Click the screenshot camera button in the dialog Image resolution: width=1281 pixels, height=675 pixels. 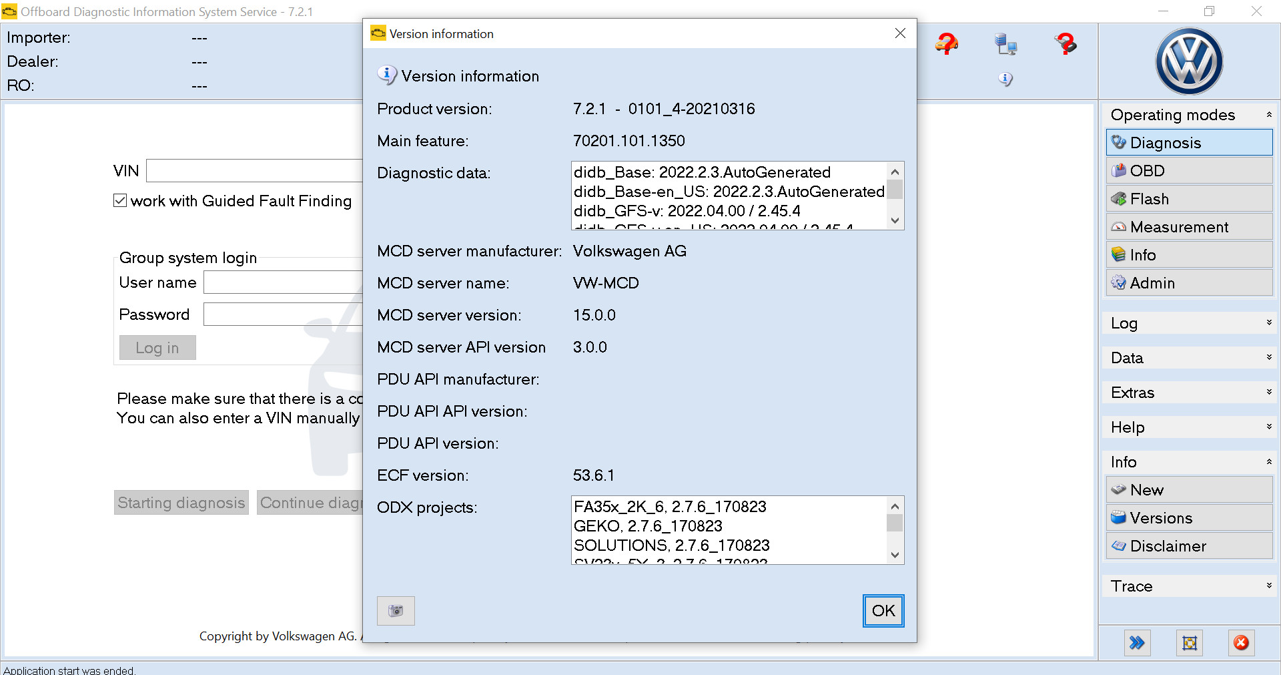pos(396,610)
